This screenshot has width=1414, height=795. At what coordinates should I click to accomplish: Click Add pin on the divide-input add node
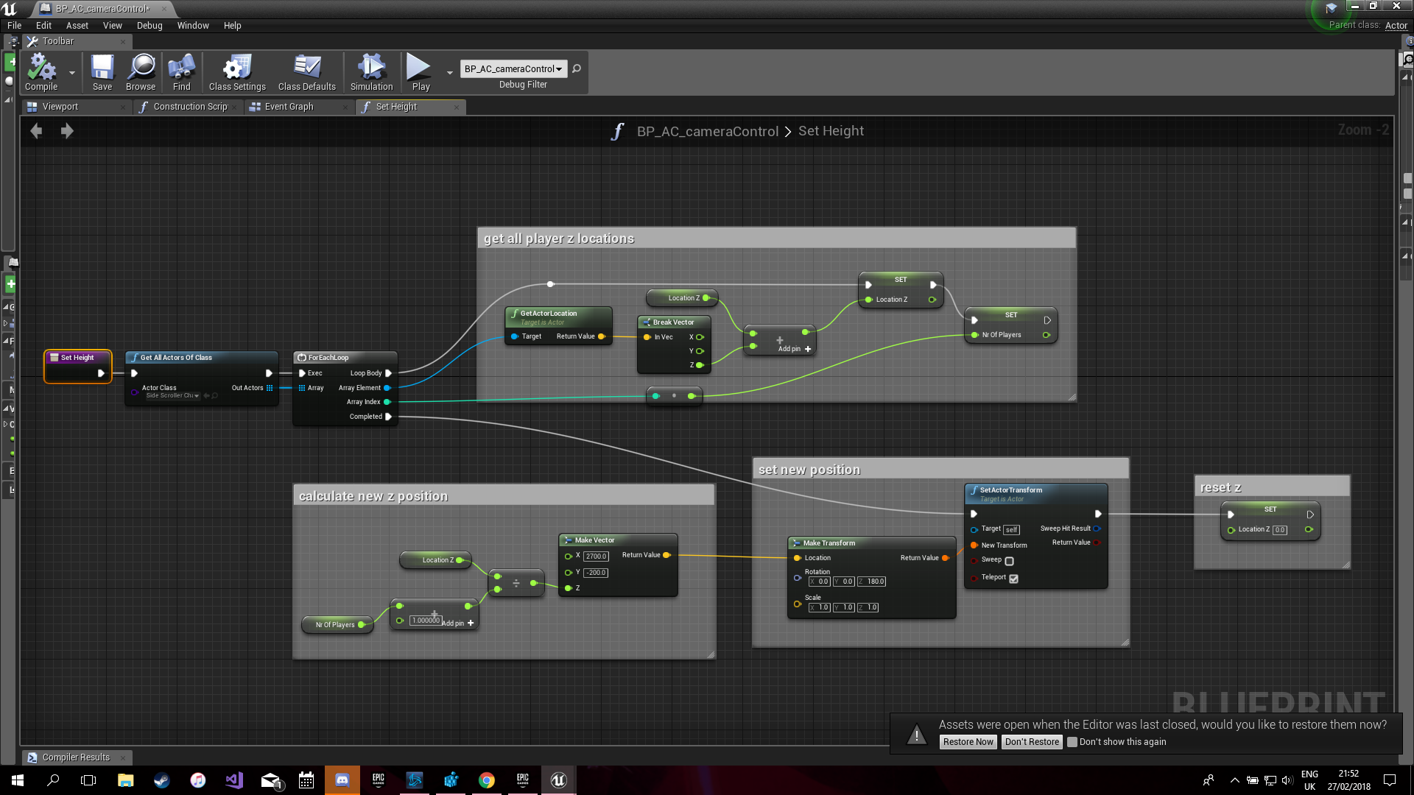458,623
